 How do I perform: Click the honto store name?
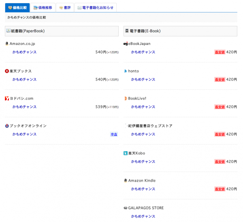(133, 71)
